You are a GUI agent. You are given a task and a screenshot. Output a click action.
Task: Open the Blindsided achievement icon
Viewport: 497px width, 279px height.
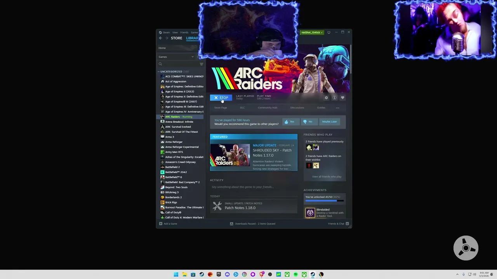click(310, 212)
